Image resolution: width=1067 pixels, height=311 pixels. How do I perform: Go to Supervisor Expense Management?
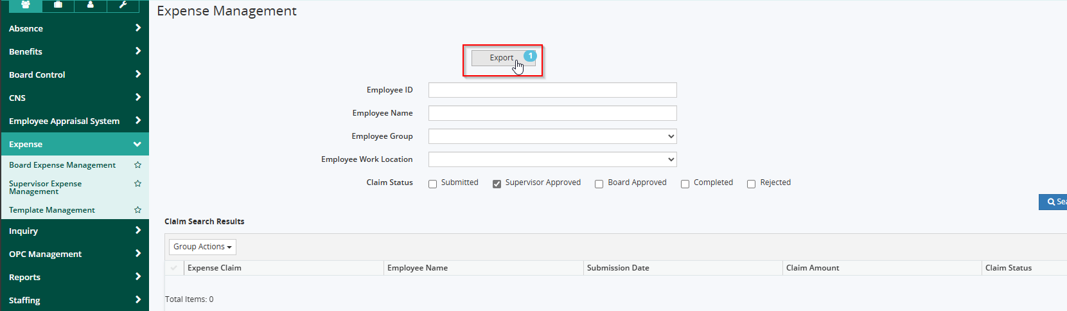pos(45,188)
